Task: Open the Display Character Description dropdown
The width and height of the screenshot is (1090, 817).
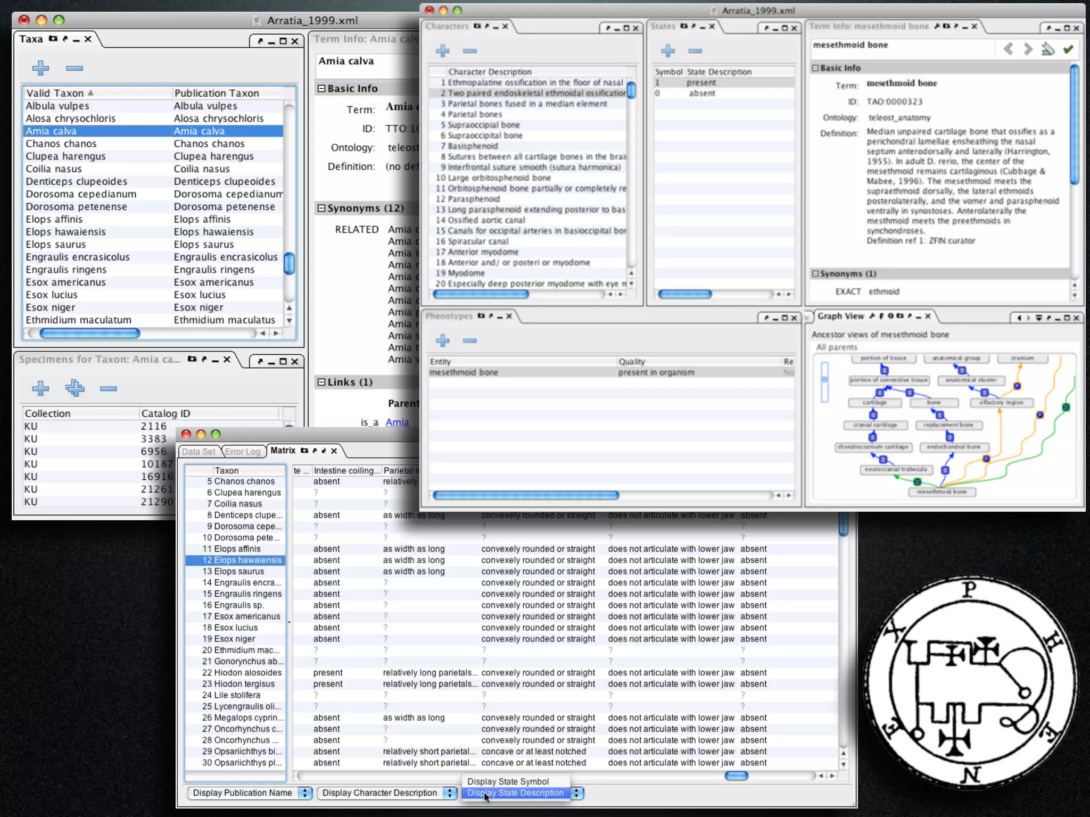Action: (387, 793)
